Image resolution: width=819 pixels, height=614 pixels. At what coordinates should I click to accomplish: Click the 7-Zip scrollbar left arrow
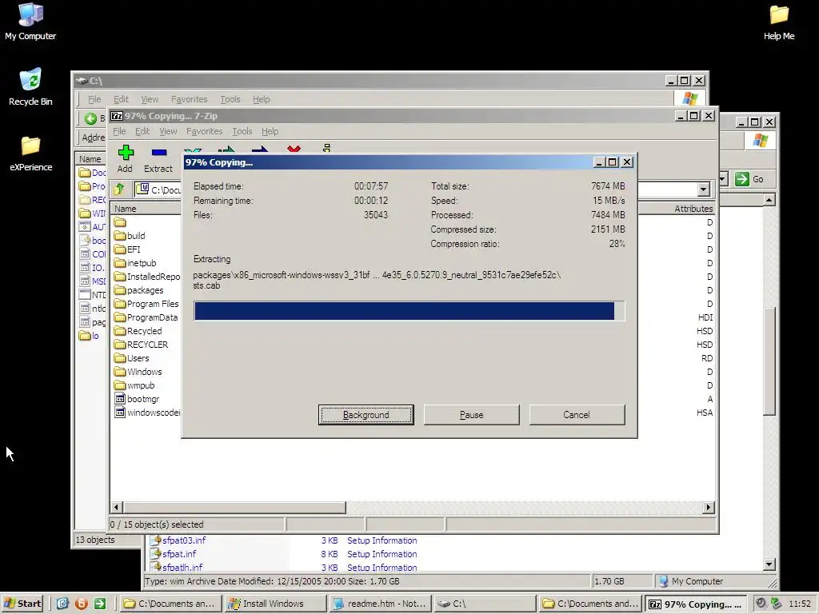[117, 507]
